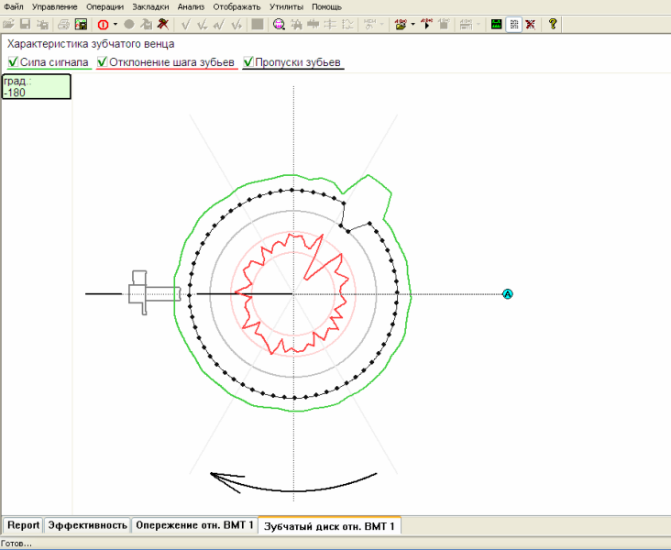Open the 'Анализ' menu
Screen dimensions: 671x550
191,6
